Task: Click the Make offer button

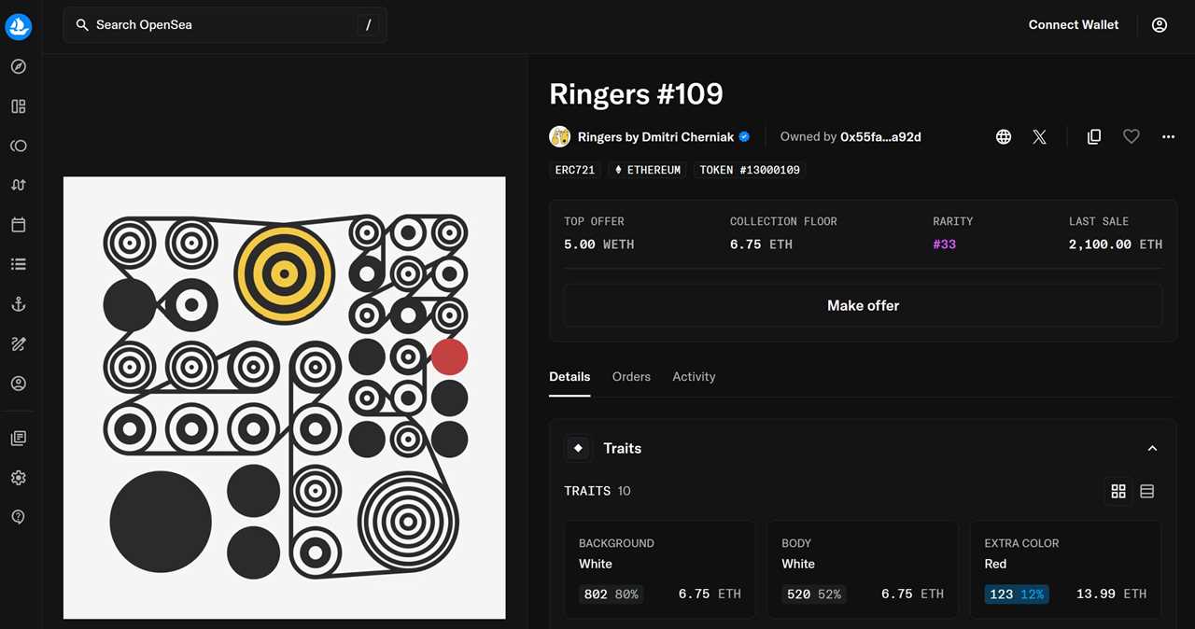Action: pos(863,305)
